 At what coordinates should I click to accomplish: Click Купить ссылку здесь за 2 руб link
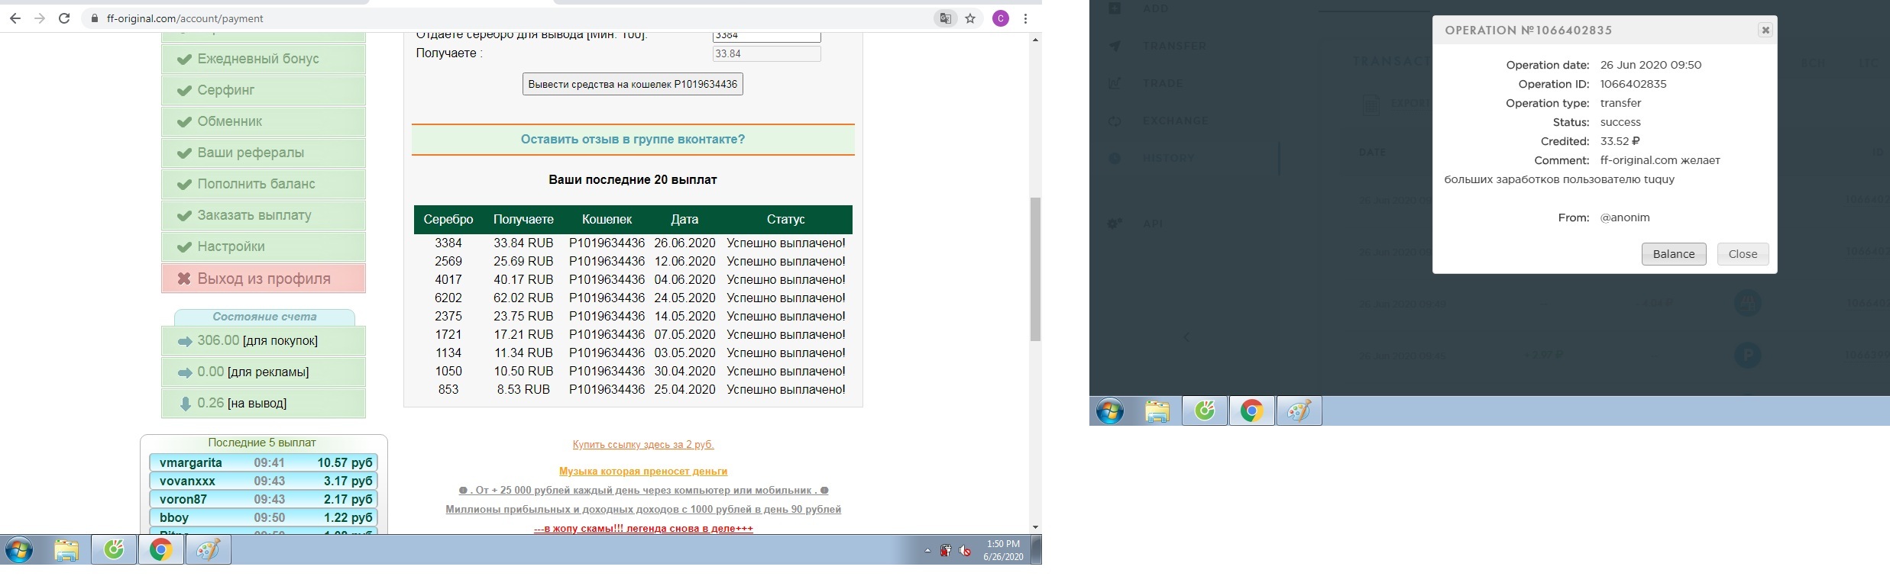pos(643,444)
